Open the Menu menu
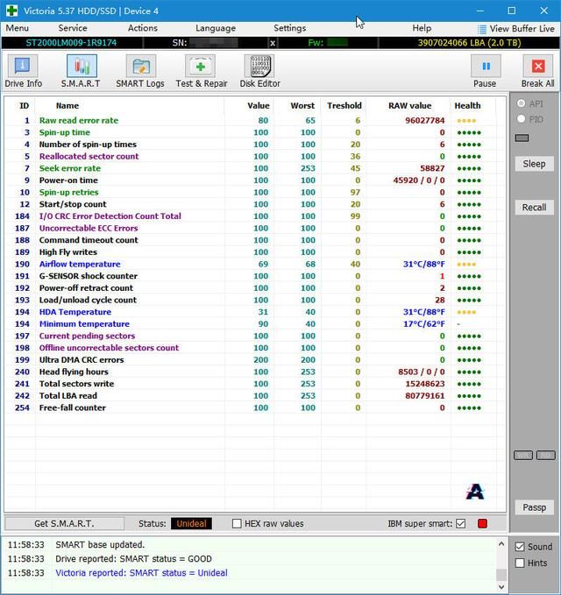 17,28
